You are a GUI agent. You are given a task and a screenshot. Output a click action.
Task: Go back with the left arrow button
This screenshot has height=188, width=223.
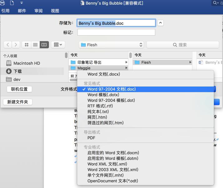8,45
